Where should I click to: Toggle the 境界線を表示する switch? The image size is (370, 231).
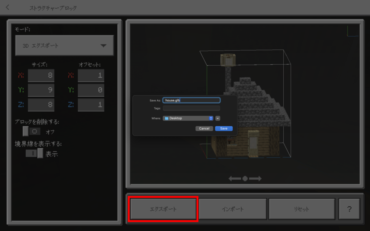click(x=34, y=153)
